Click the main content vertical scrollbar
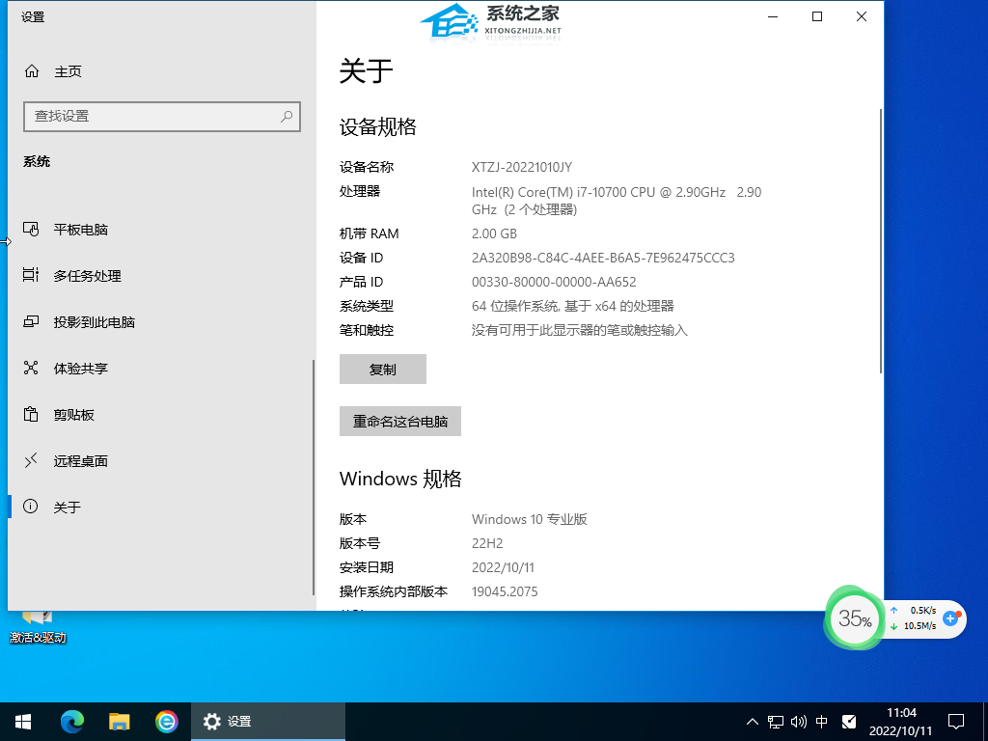This screenshot has width=988, height=741. pos(879,241)
